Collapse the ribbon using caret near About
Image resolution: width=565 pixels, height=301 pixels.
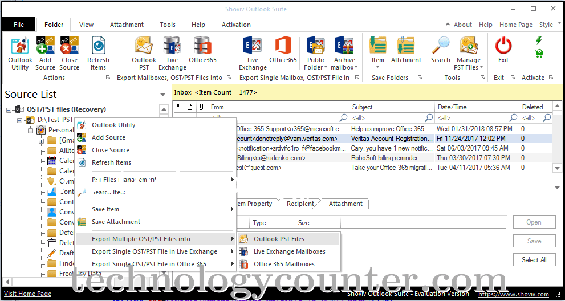[448, 25]
